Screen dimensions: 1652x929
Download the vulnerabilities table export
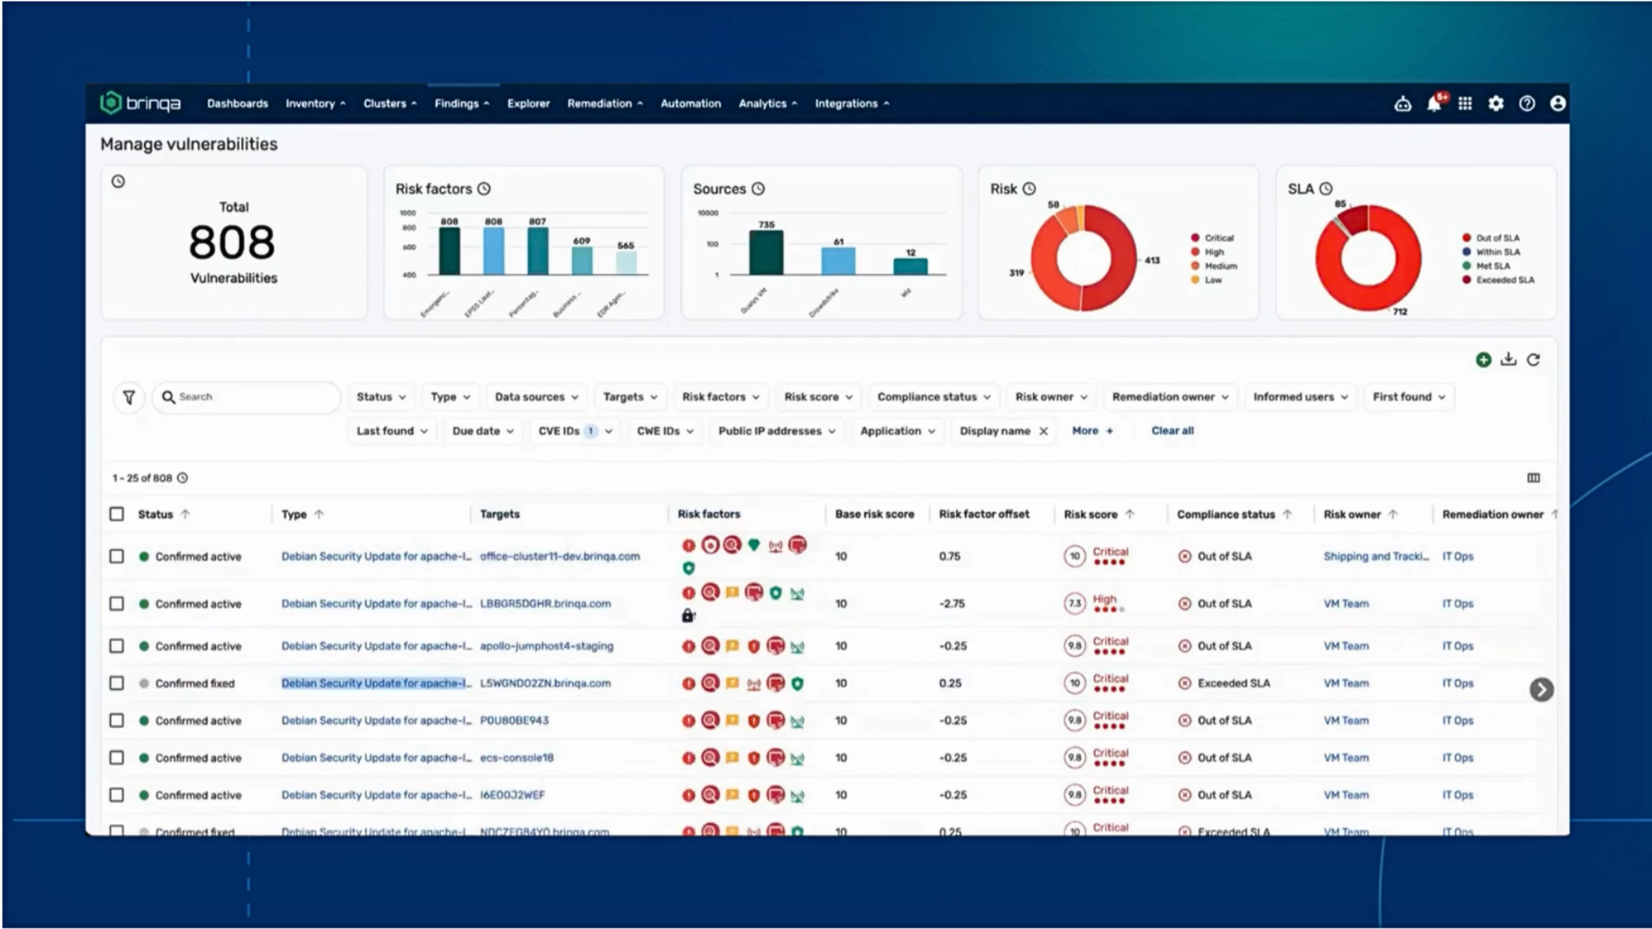1508,359
